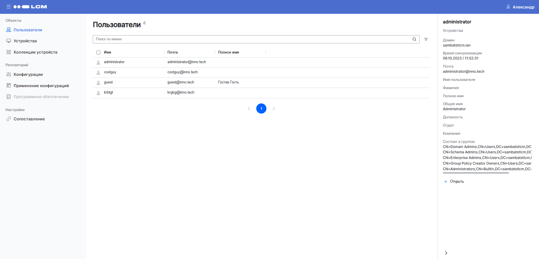Open the hamburger menu at top left
539x259 pixels.
pos(8,7)
